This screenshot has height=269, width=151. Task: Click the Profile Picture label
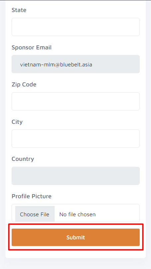pos(32,196)
